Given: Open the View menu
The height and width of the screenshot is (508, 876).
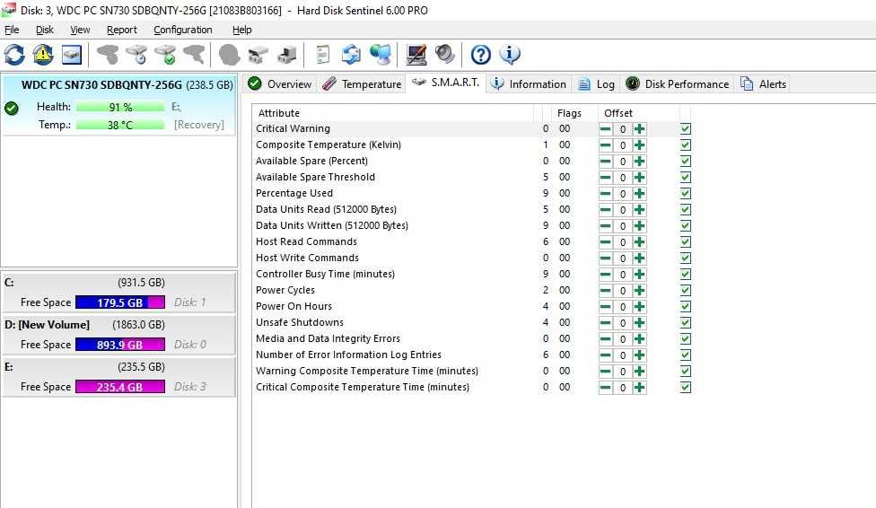Looking at the screenshot, I should point(80,31).
